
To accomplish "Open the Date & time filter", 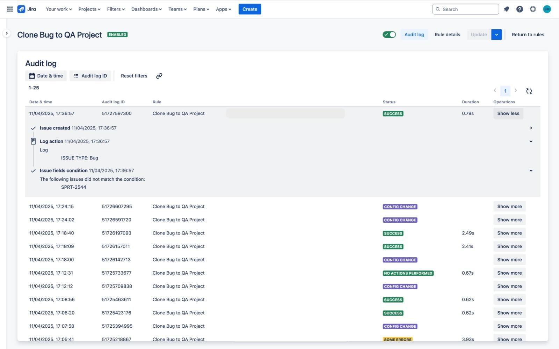I will (46, 76).
